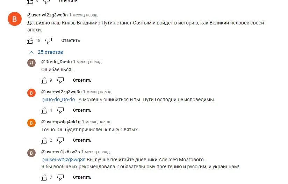Open the Do-do_Do-do username profile
Viewport: 288px width, 184px height.
[56, 62]
